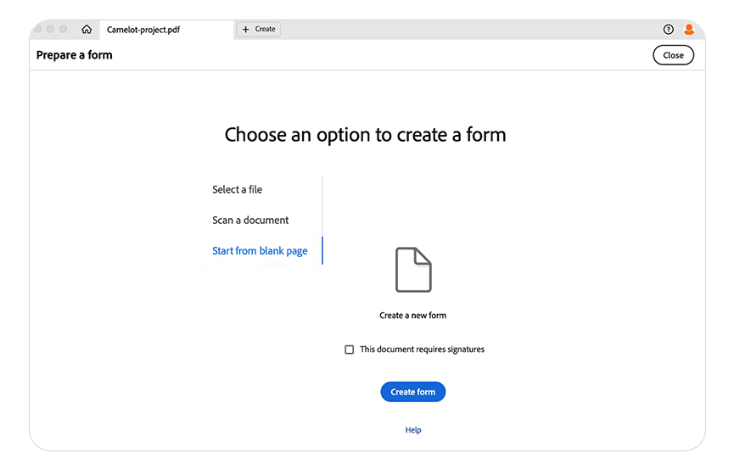Click the macOS maximize window light
The height and width of the screenshot is (470, 734).
pyautogui.click(x=63, y=29)
